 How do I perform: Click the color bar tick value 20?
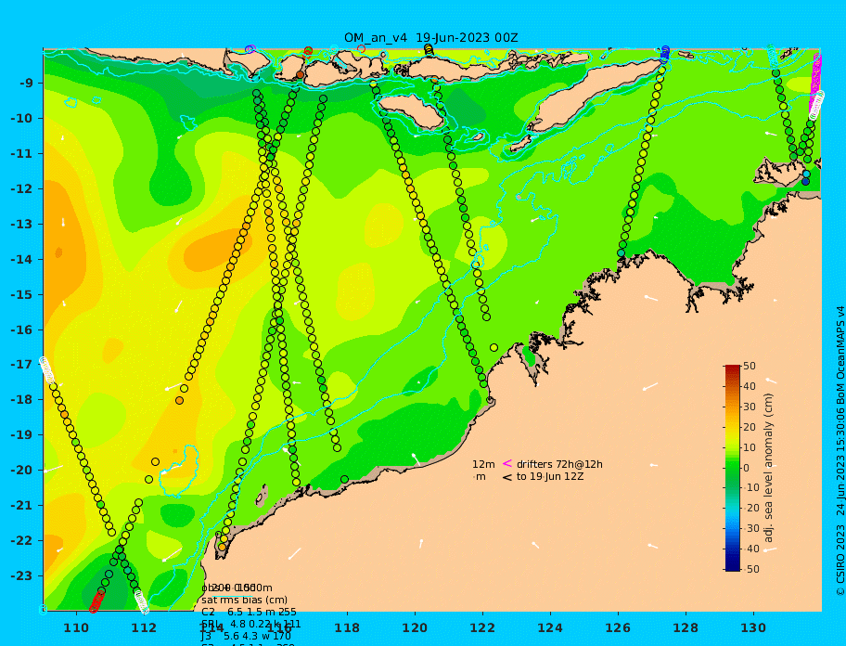point(750,428)
